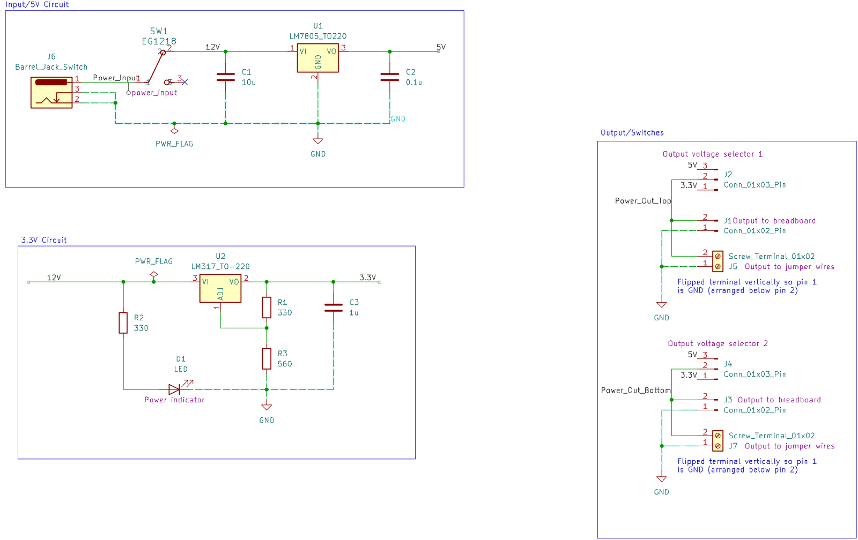Select the 'LM317_TO-220' value text

(220, 267)
